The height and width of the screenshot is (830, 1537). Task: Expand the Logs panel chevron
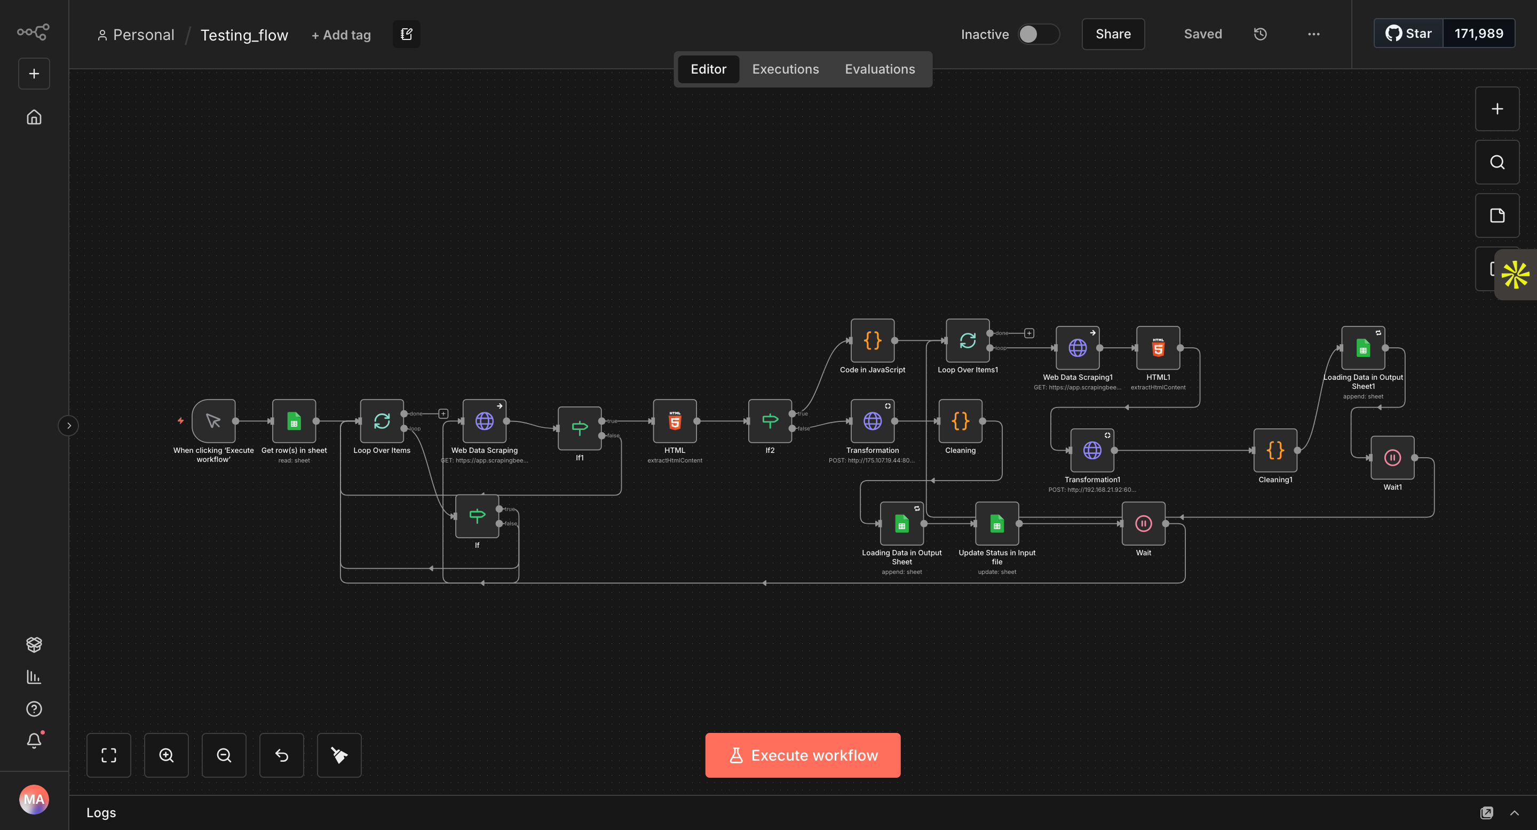[1515, 812]
